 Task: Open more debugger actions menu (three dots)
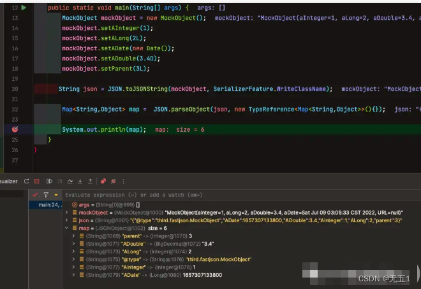123,181
